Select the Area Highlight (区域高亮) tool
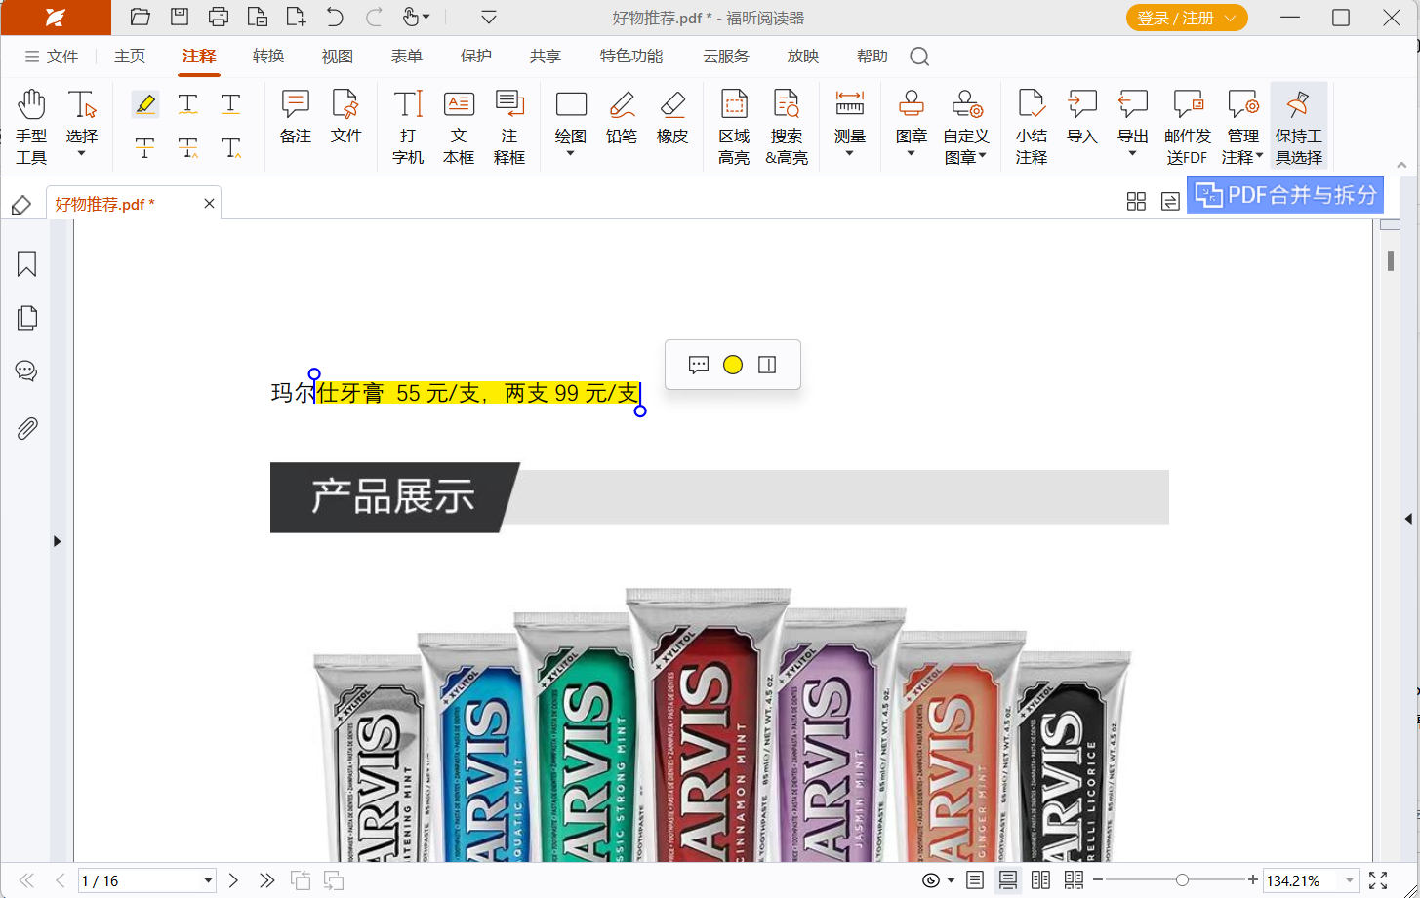The height and width of the screenshot is (898, 1420). click(734, 126)
